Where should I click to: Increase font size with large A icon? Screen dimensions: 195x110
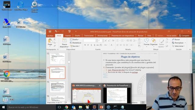coord(106,41)
